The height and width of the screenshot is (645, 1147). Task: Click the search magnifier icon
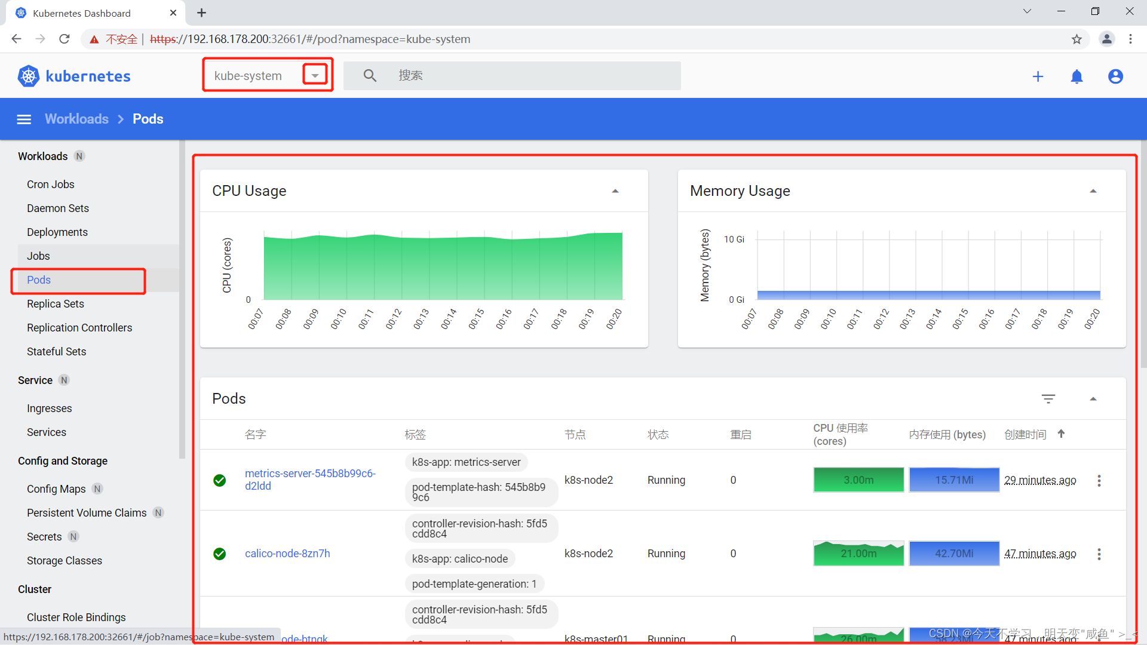pyautogui.click(x=369, y=76)
